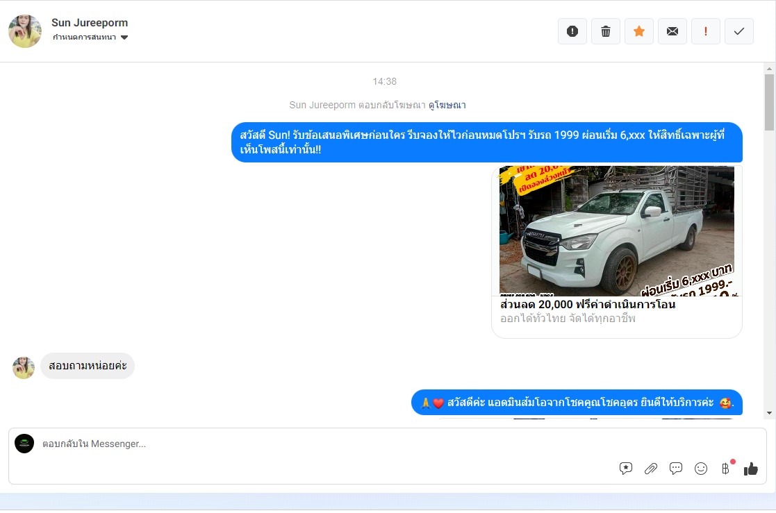Attach a file with paperclip icon
The height and width of the screenshot is (513, 776).
click(x=651, y=469)
